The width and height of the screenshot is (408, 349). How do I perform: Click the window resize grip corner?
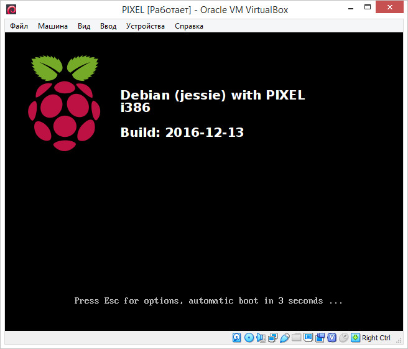click(x=399, y=340)
